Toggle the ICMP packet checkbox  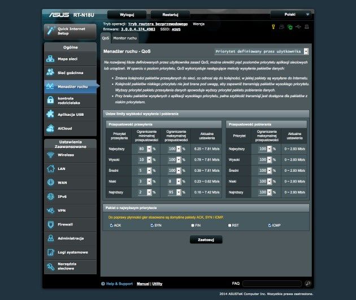[x=270, y=225]
